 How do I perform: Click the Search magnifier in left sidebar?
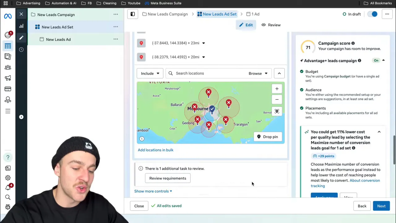click(x=8, y=197)
